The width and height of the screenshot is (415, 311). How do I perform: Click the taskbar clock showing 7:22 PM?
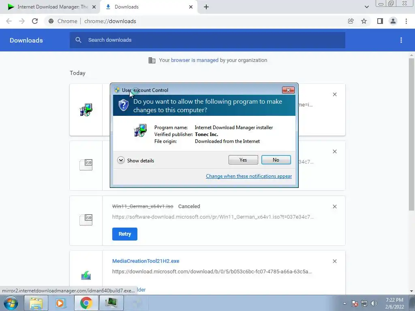pyautogui.click(x=394, y=303)
